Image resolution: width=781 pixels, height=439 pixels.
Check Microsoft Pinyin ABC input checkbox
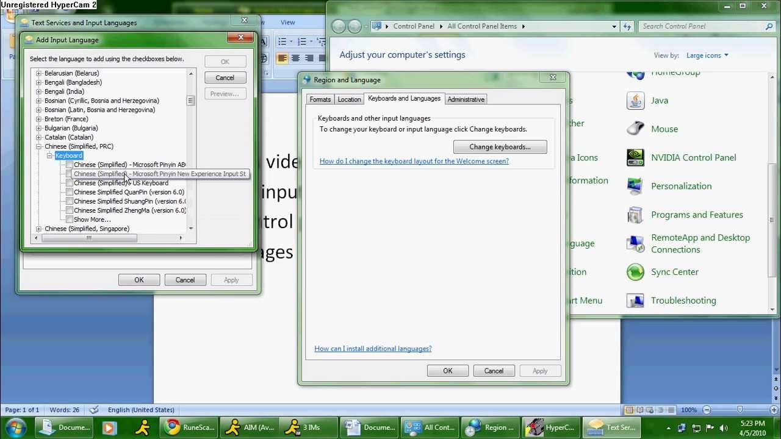70,165
